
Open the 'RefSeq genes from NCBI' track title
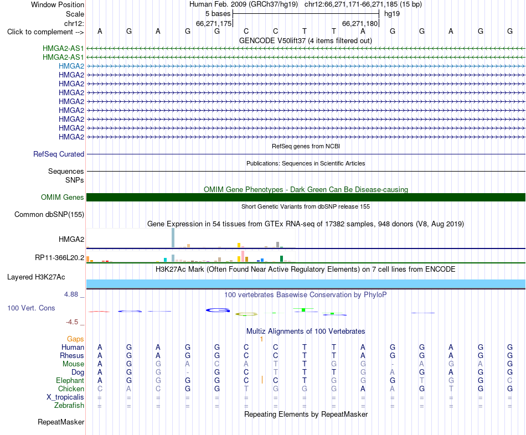point(306,146)
